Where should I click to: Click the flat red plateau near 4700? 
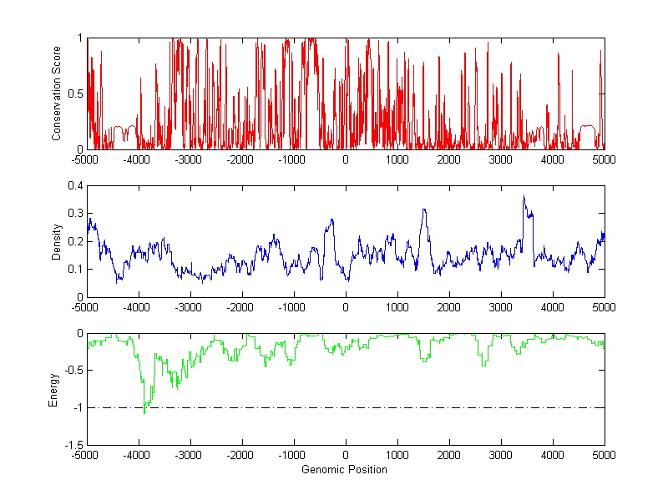(x=587, y=126)
